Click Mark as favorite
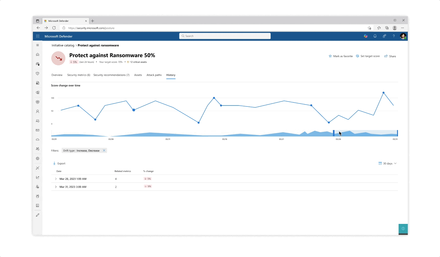The image size is (440, 257). tap(341, 56)
